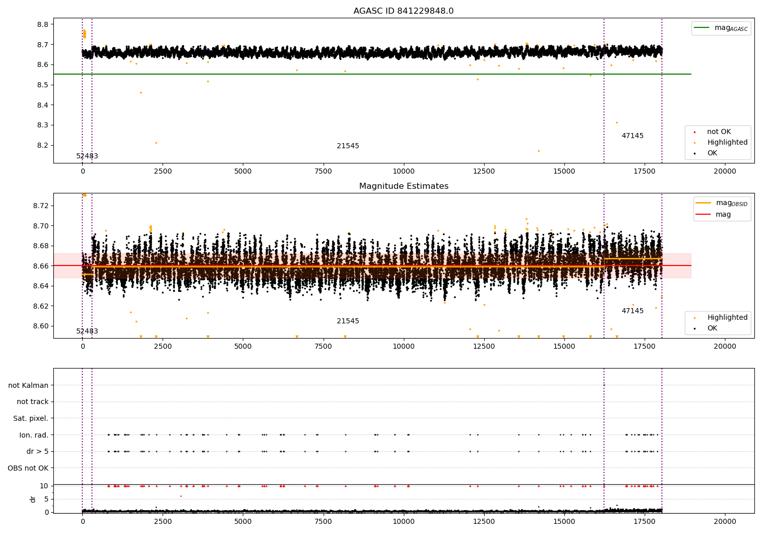Click the "8.8" y-axis tick label

pyautogui.click(x=43, y=24)
